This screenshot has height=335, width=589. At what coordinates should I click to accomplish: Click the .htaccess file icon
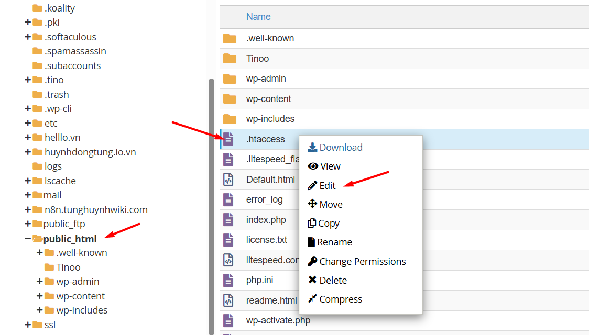[228, 139]
